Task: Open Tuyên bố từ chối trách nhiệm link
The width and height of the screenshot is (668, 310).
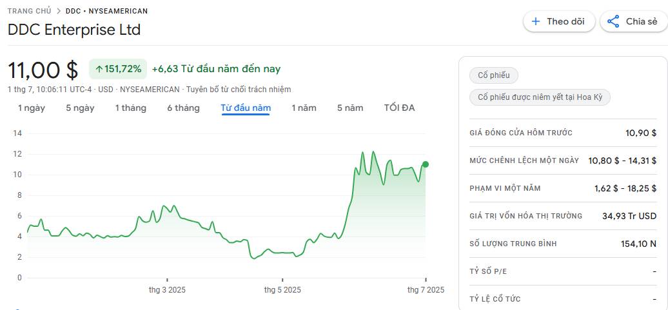Action: pos(239,90)
